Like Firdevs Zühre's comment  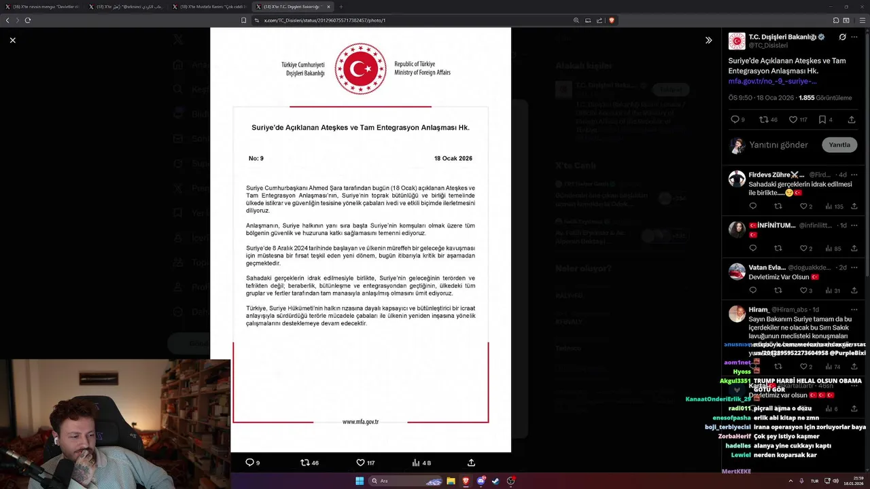click(x=803, y=206)
